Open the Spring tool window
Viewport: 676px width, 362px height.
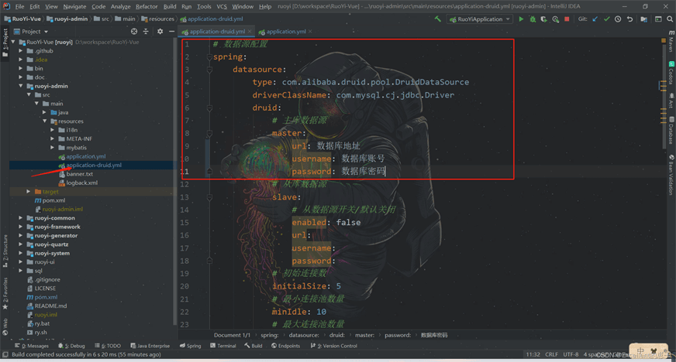190,346
